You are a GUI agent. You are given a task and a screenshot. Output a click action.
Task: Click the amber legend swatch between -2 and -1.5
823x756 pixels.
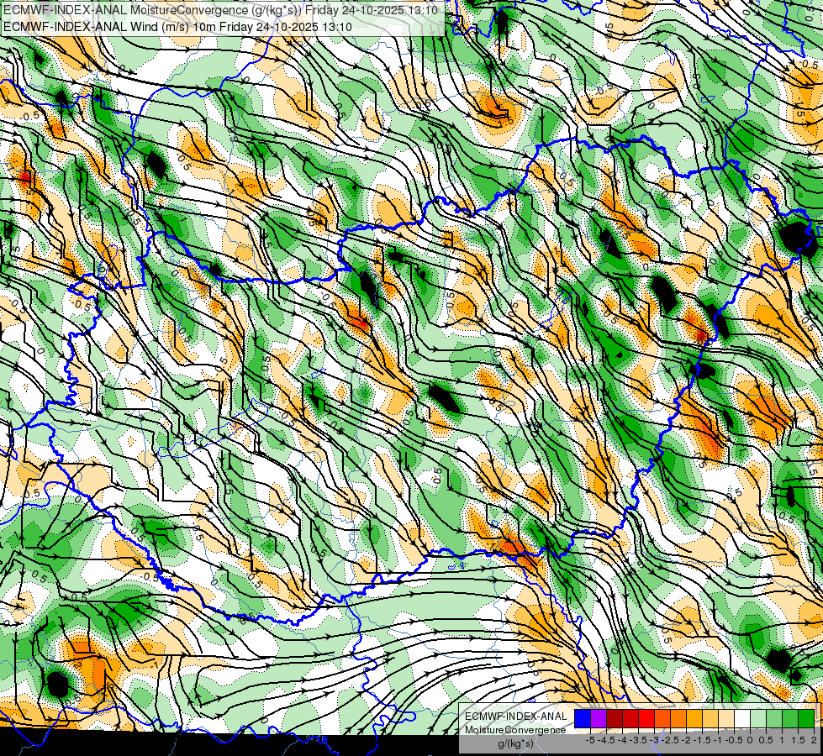pos(694,718)
